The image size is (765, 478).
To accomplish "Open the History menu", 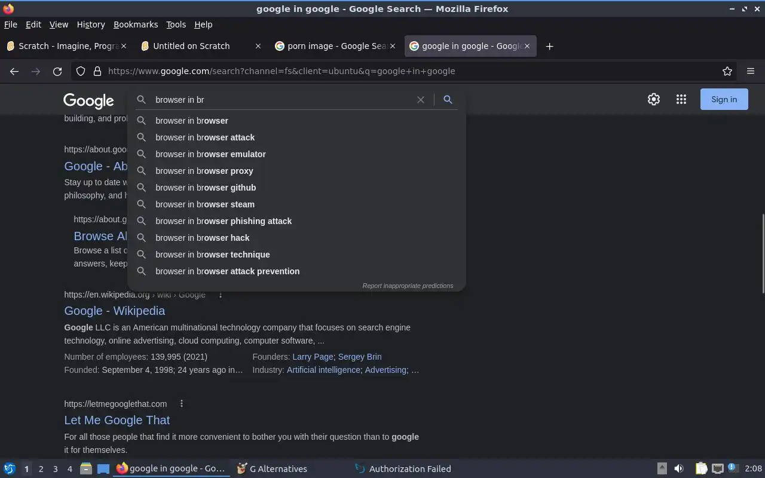I will tap(91, 24).
